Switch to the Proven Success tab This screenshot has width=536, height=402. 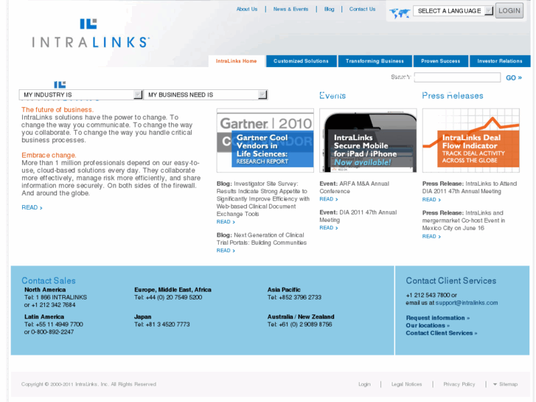point(441,61)
